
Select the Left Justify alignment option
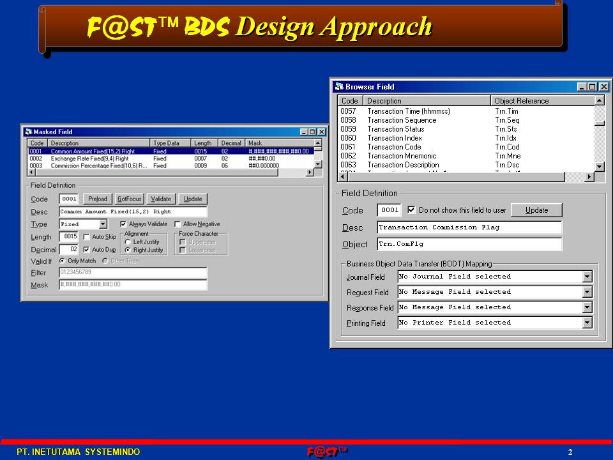[128, 242]
